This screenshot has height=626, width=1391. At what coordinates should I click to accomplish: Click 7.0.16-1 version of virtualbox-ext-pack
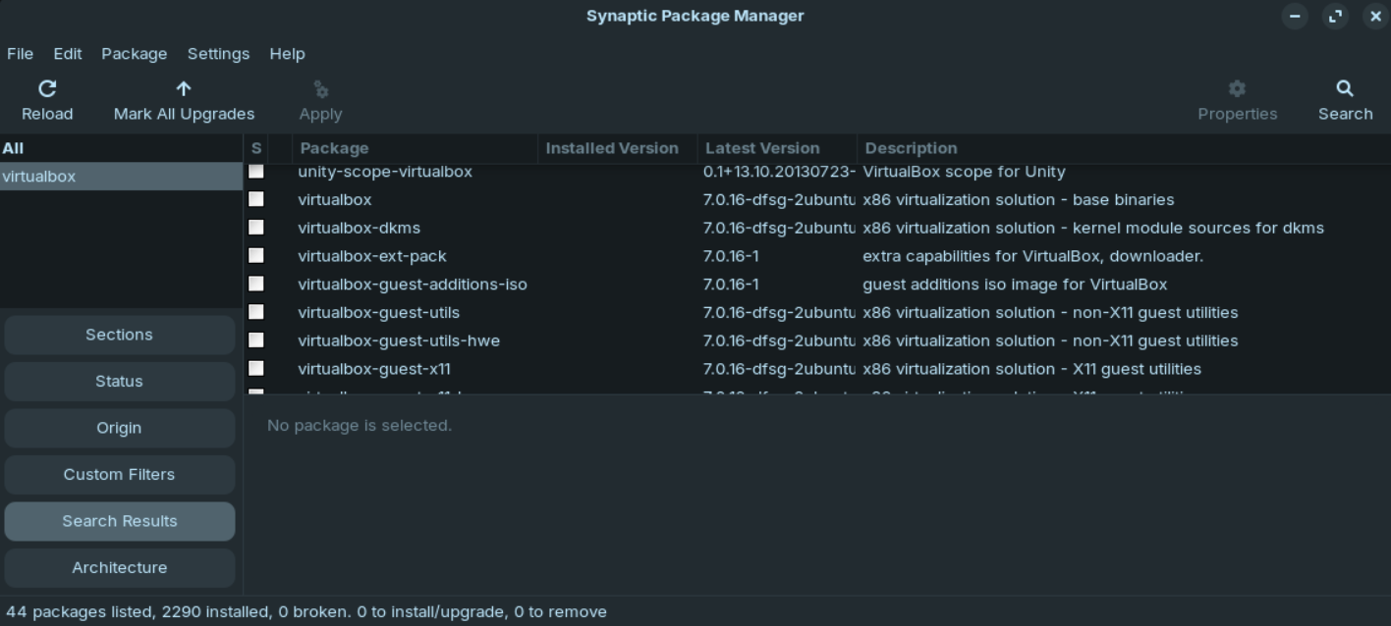731,256
